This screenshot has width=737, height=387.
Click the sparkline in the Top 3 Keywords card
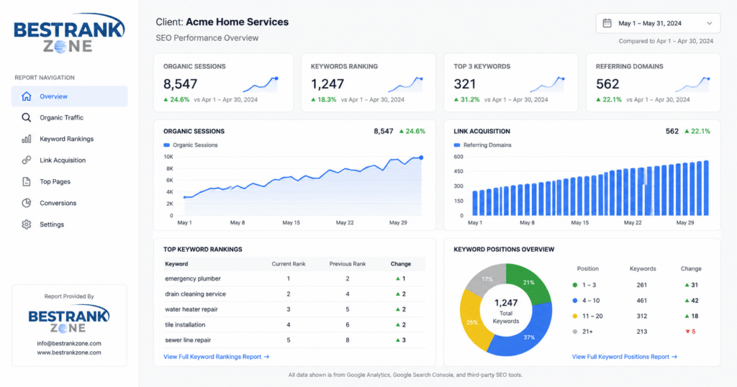tap(548, 85)
